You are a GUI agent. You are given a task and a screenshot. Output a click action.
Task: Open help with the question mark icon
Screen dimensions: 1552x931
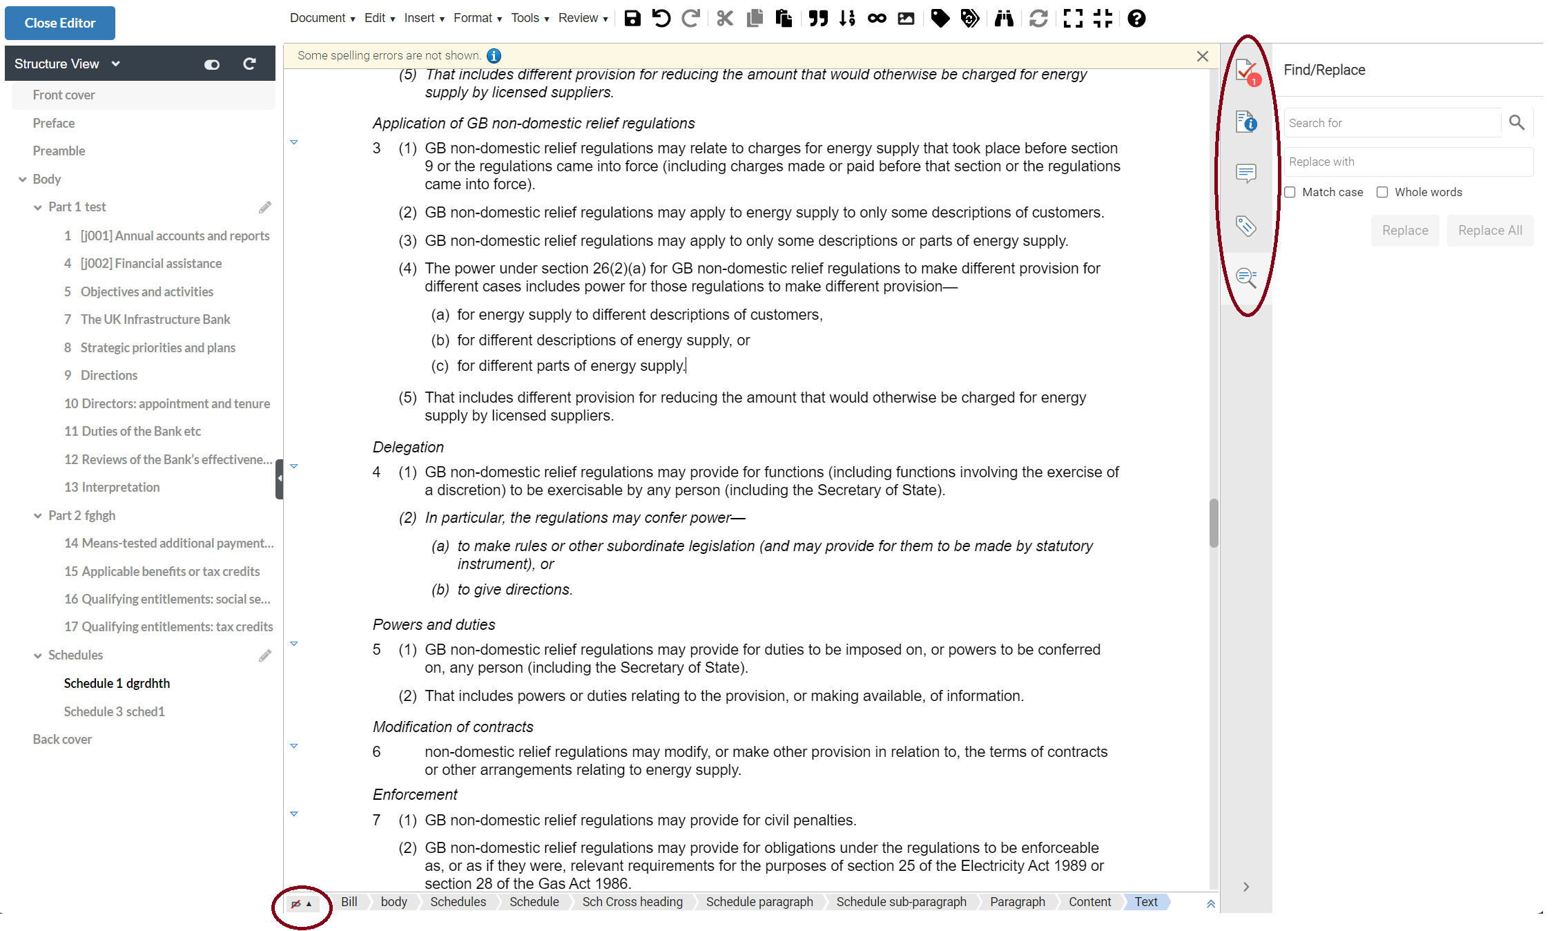coord(1136,19)
